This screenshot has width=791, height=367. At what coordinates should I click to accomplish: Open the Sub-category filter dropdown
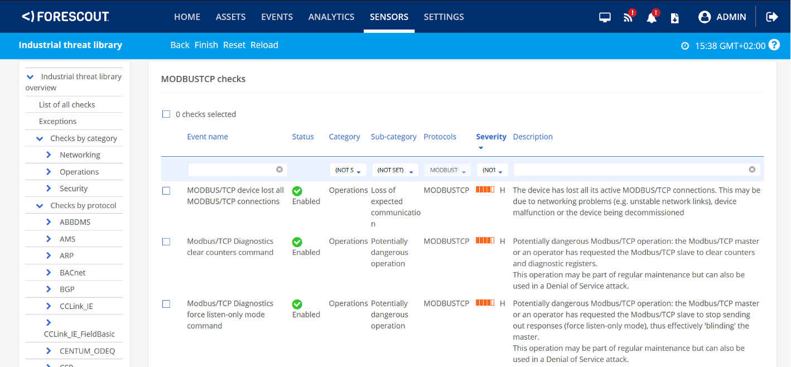click(x=394, y=170)
